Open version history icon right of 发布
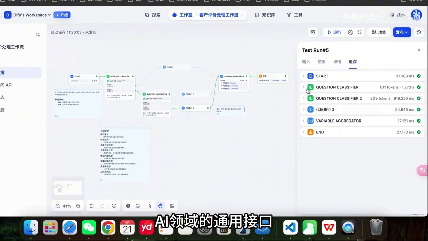Viewport: 428px width, 241px height. click(x=419, y=32)
